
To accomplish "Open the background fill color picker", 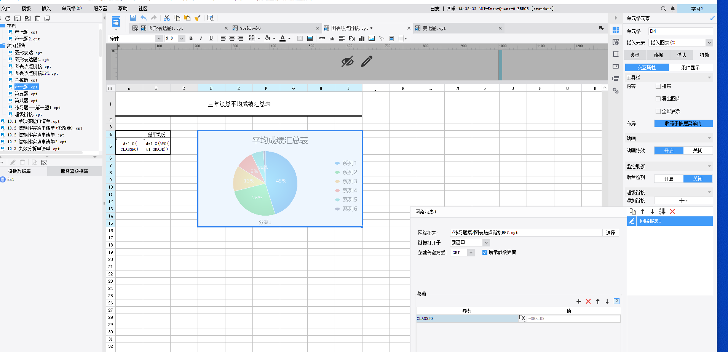I will (270, 38).
